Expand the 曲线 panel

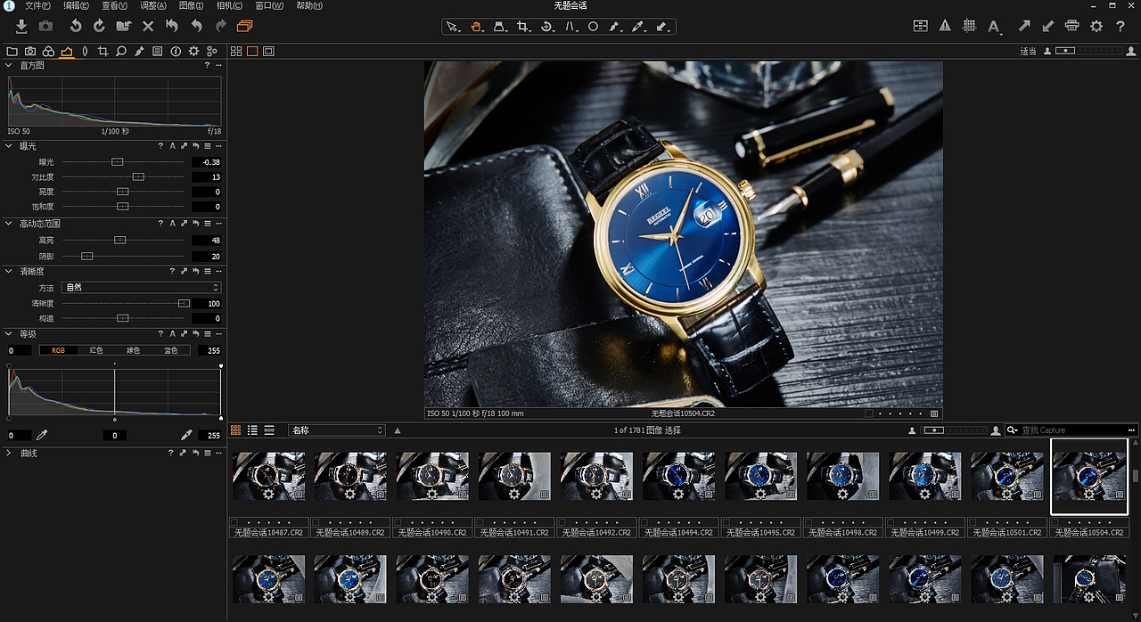coord(9,454)
